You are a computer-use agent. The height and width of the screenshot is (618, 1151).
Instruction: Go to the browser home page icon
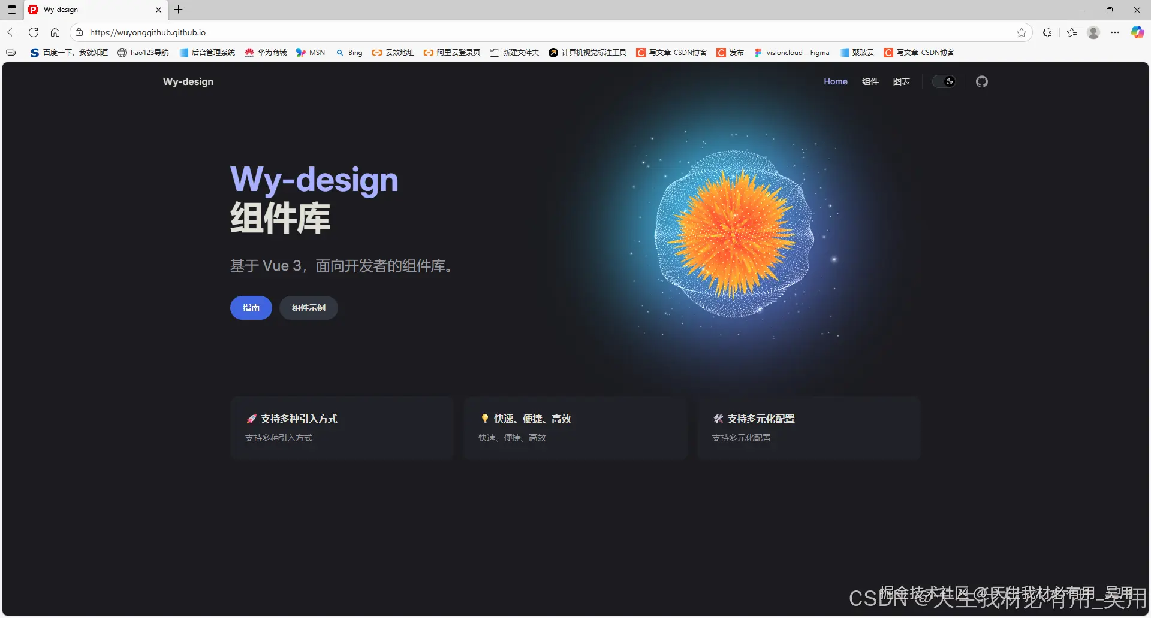tap(55, 32)
